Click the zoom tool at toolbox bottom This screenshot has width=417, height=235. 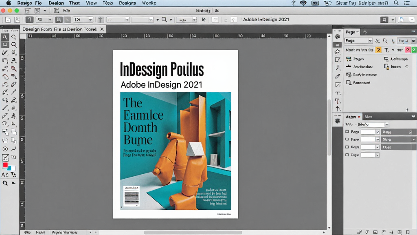(x=5, y=183)
